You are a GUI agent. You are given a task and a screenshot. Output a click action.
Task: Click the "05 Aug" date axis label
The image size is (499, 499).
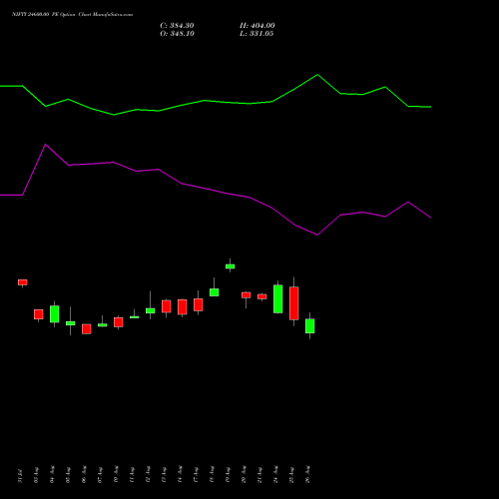pos(69,475)
